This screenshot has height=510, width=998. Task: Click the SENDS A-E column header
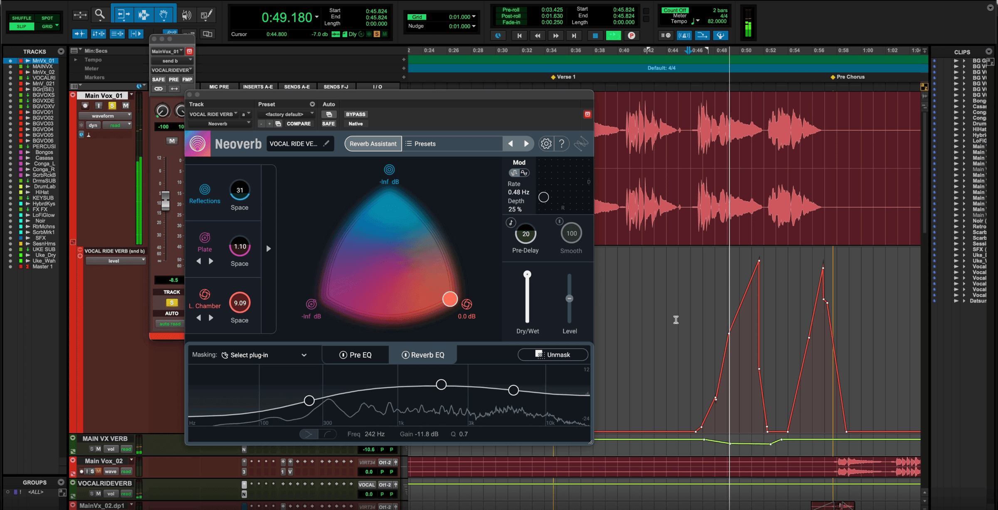[297, 87]
